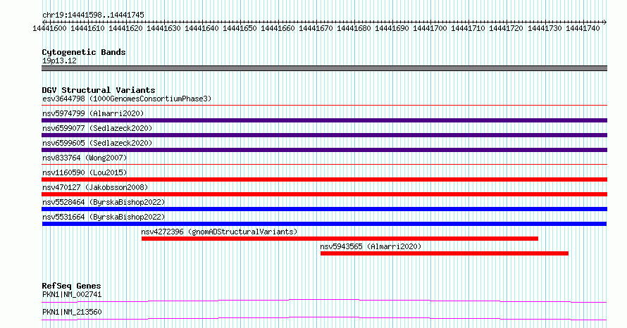Image resolution: width=627 pixels, height=328 pixels.
Task: Click the 14441740 ruler tick label
Action: (583, 29)
